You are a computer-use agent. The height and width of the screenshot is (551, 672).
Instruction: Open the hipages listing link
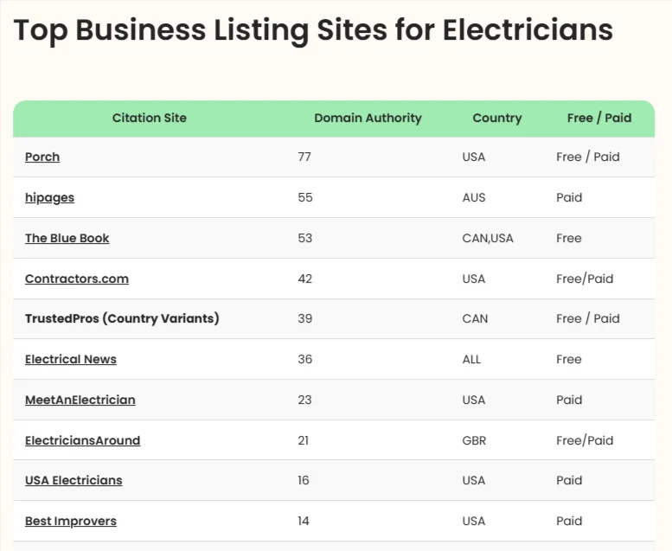(49, 197)
